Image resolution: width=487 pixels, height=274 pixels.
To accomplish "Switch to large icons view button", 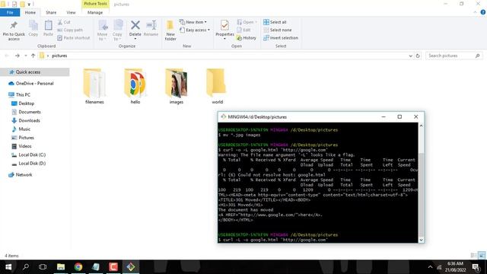I will coord(482,256).
